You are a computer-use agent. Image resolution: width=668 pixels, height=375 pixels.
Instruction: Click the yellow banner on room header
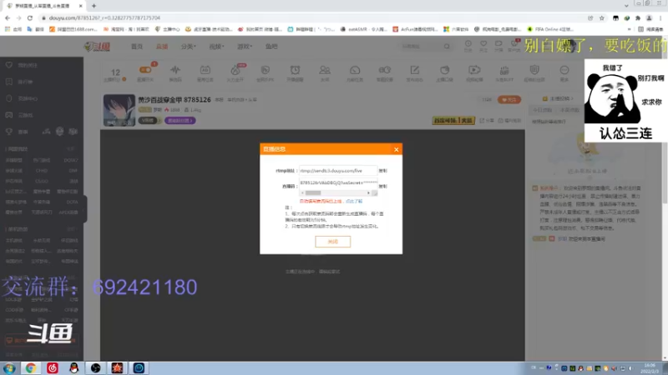[x=453, y=120]
